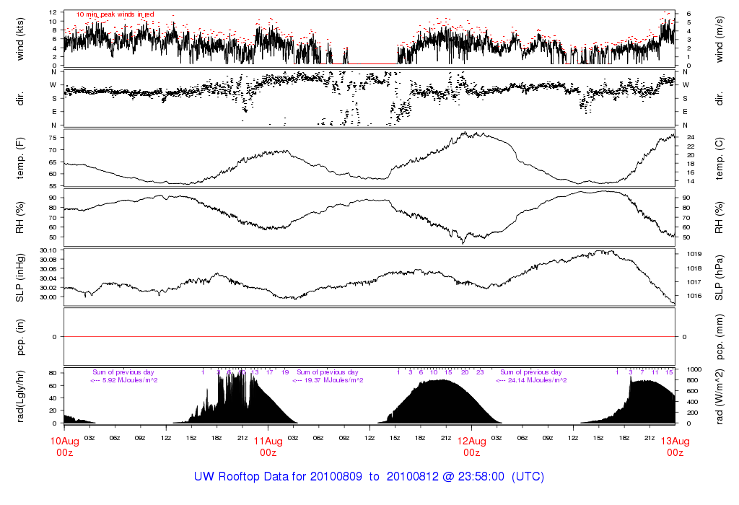Click the 19.37 MJoules/m^2 daily sum text
This screenshot has width=739, height=505.
pos(329,380)
